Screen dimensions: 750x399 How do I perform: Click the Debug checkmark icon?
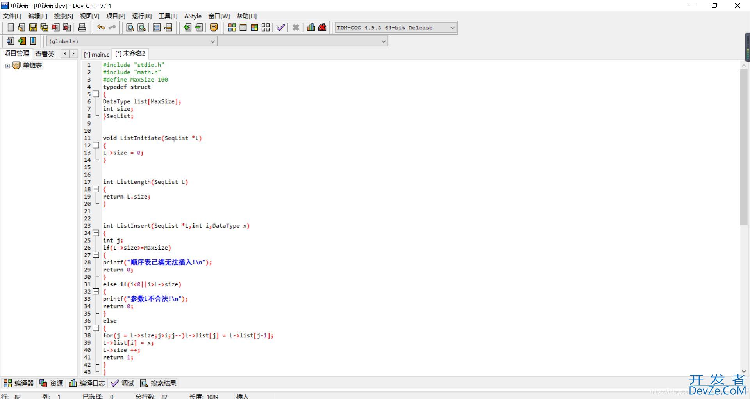pos(280,27)
